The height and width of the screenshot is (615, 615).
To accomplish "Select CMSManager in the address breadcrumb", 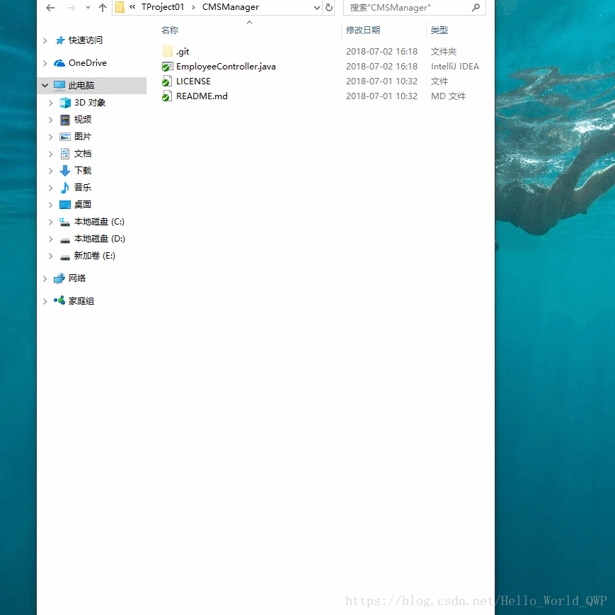I will coord(231,7).
